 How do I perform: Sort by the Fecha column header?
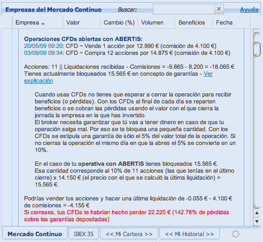tap(231, 22)
